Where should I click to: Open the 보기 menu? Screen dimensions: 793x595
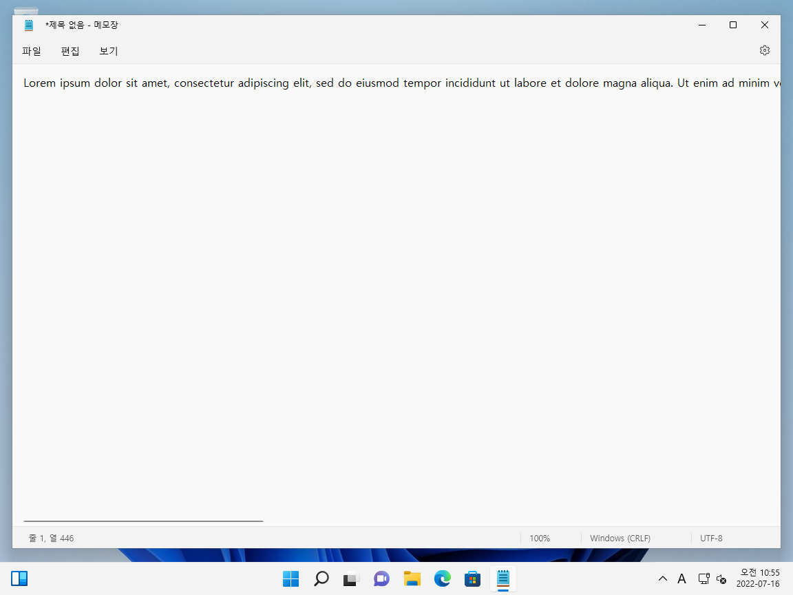click(109, 51)
